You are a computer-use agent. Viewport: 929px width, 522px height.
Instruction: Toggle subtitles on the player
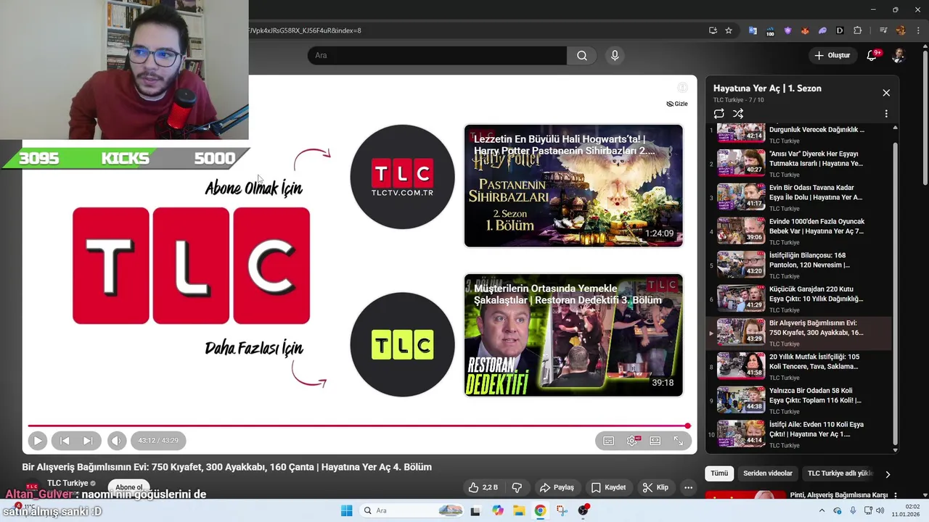(x=609, y=441)
